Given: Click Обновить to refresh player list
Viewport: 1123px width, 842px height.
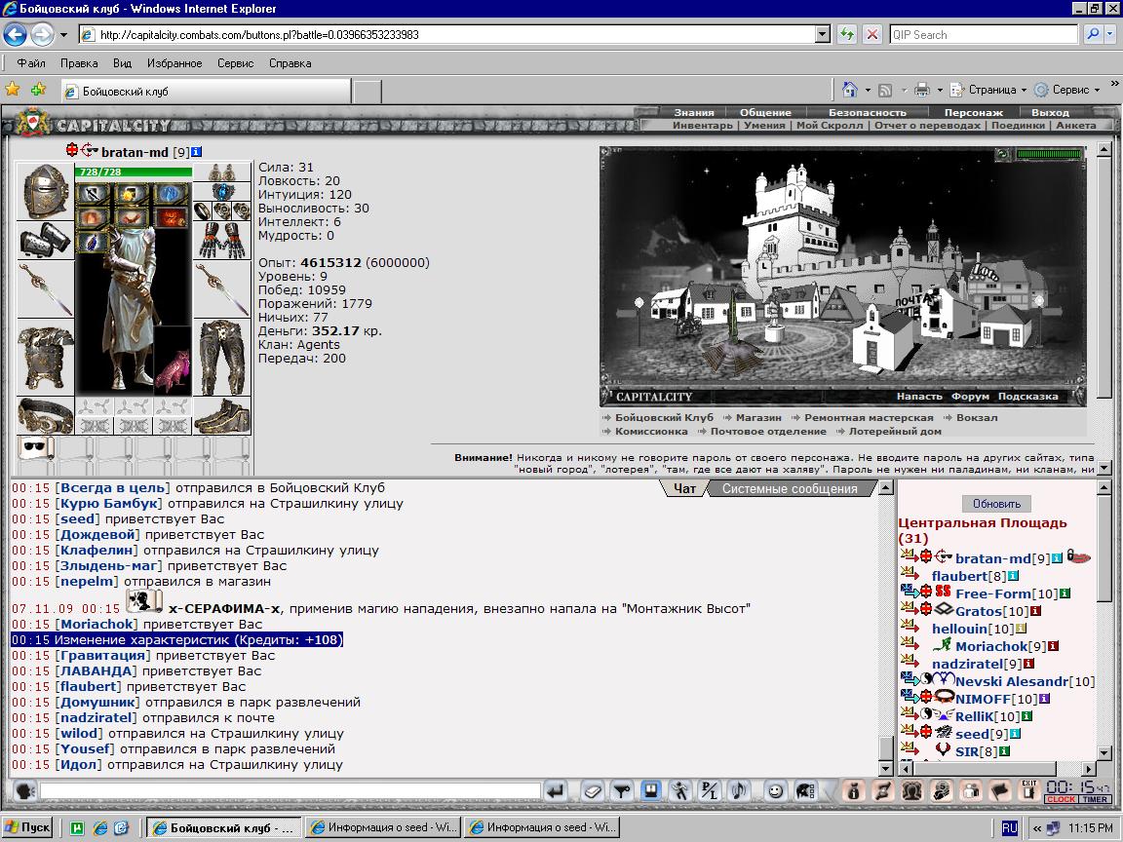Looking at the screenshot, I should pos(996,503).
